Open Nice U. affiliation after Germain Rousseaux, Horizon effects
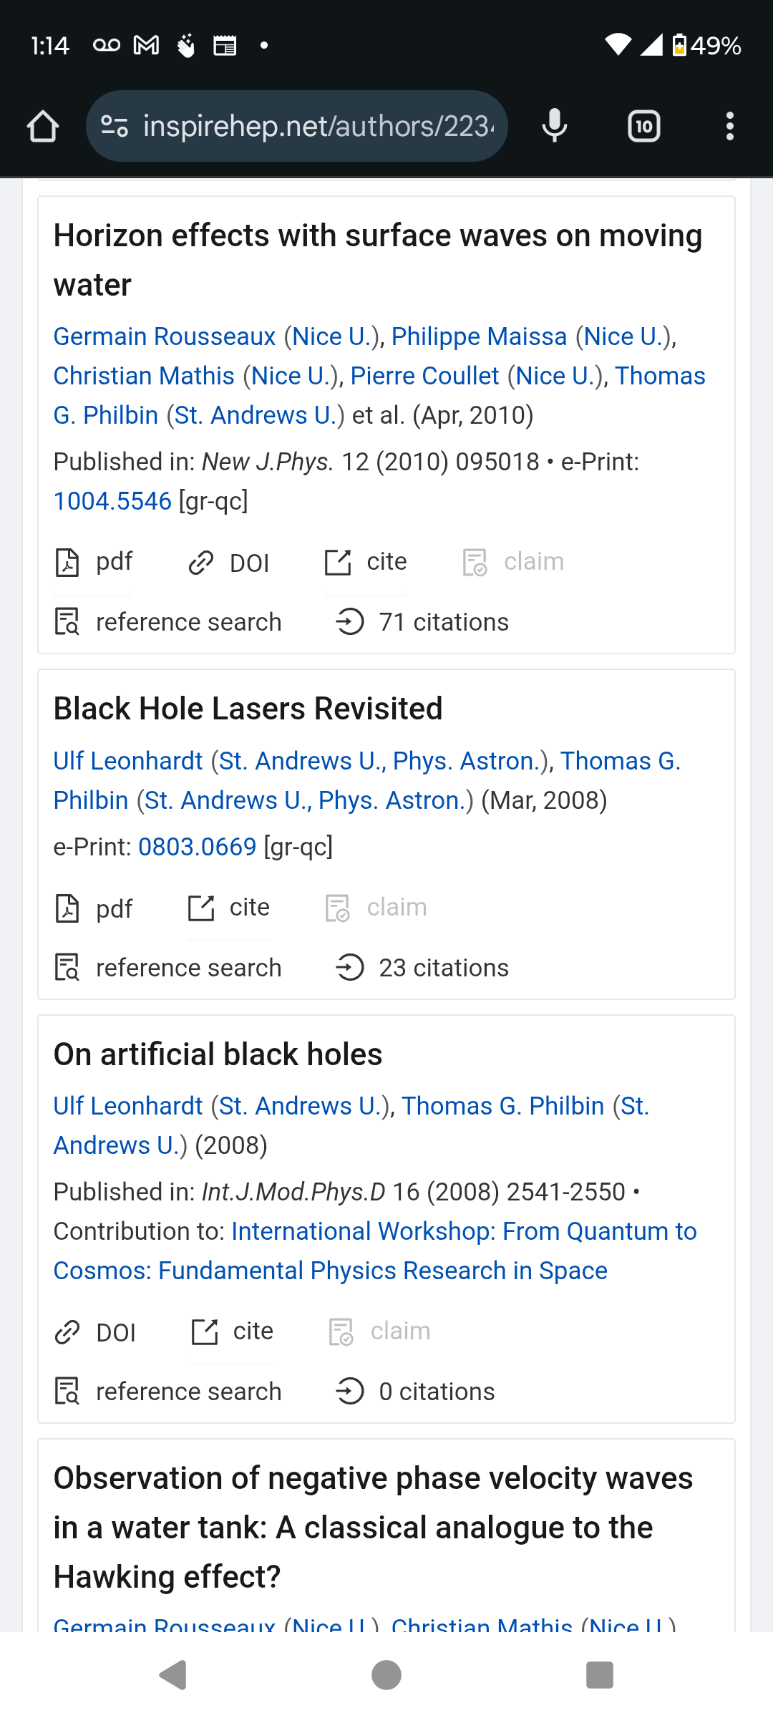The width and height of the screenshot is (773, 1718). (331, 336)
